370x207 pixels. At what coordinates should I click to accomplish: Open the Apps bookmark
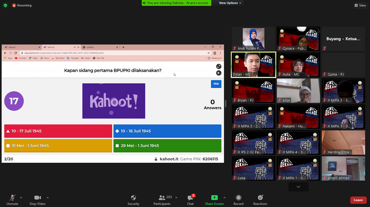[8, 58]
